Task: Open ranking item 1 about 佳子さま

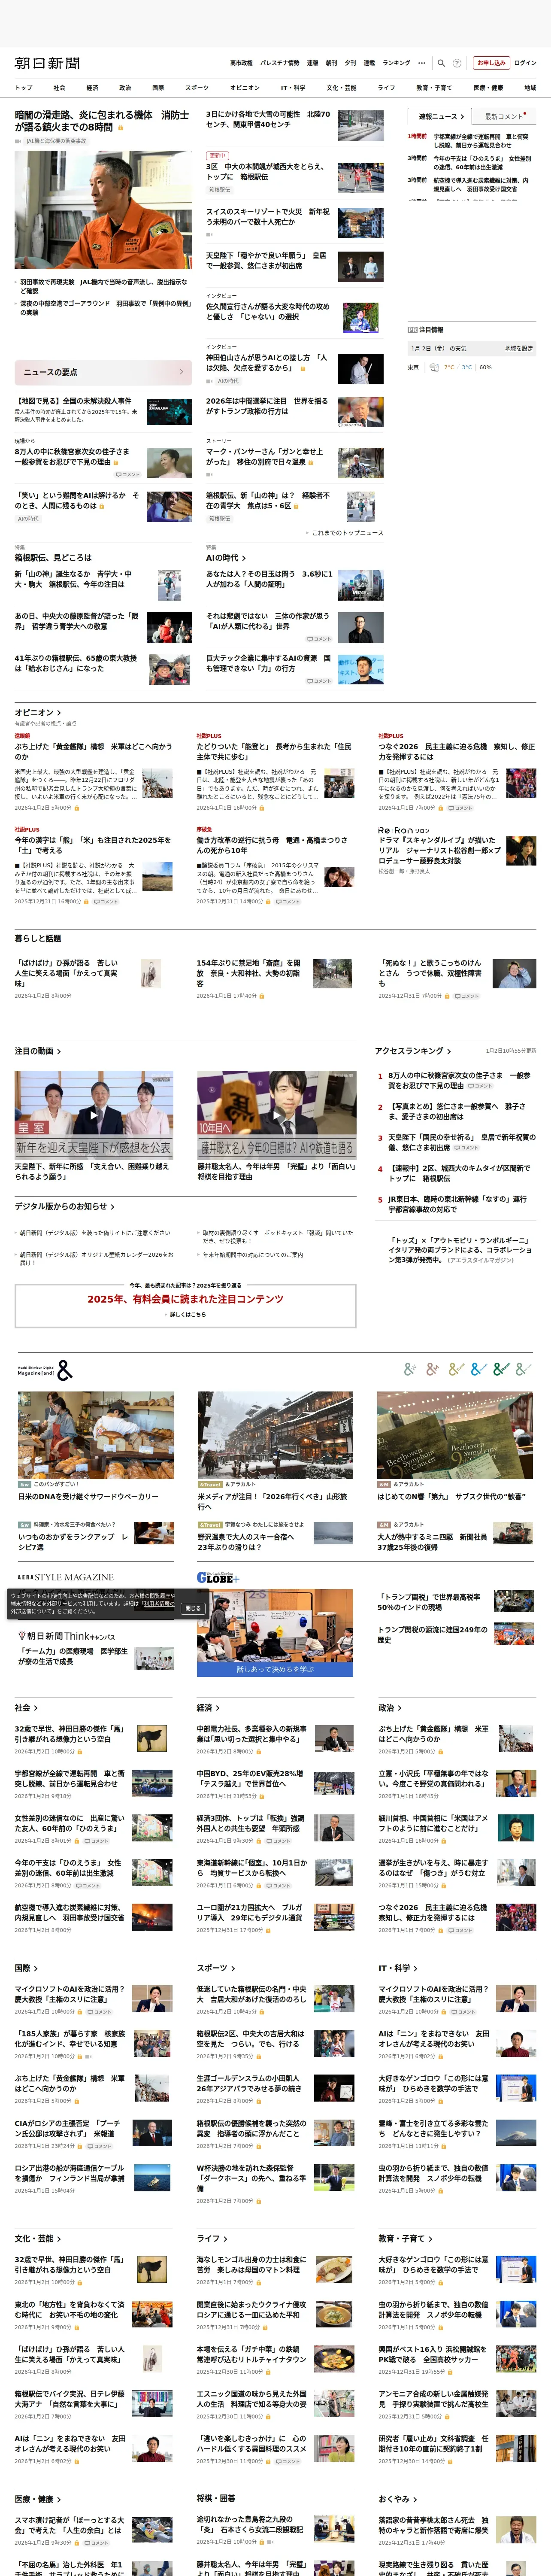Action: click(459, 1080)
